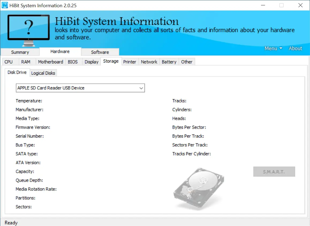
Task: Switch to the Logical Disks sub-tab
Action: [43, 73]
